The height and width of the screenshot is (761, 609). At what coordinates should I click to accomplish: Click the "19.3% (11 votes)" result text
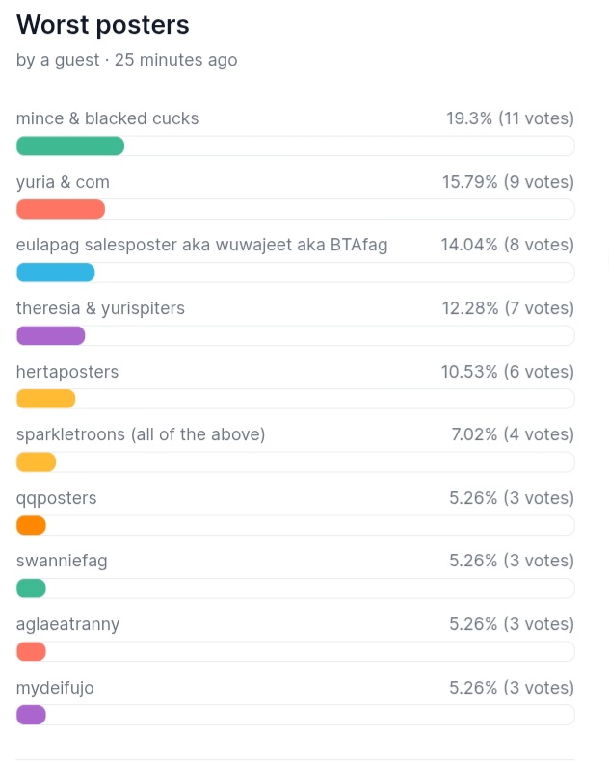(x=510, y=118)
